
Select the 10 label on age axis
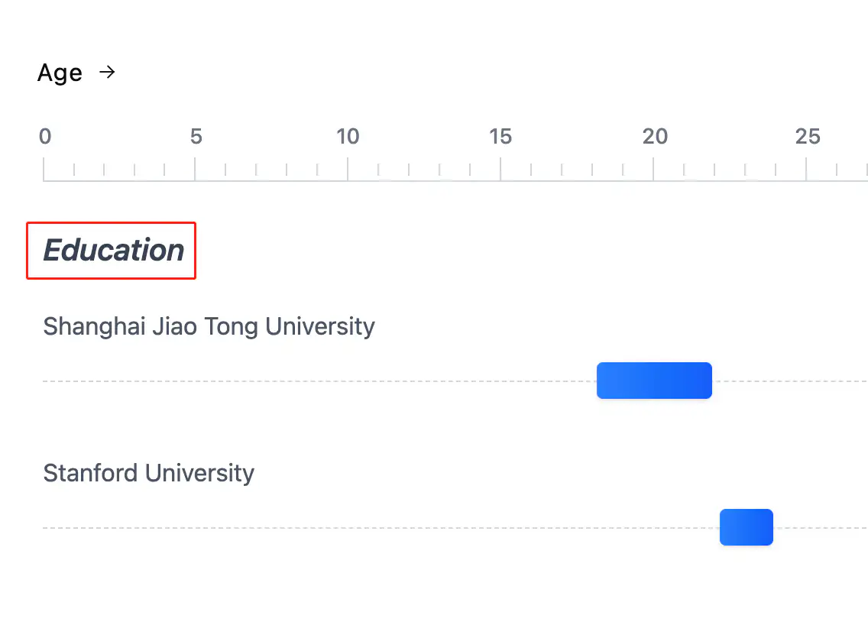coord(348,137)
